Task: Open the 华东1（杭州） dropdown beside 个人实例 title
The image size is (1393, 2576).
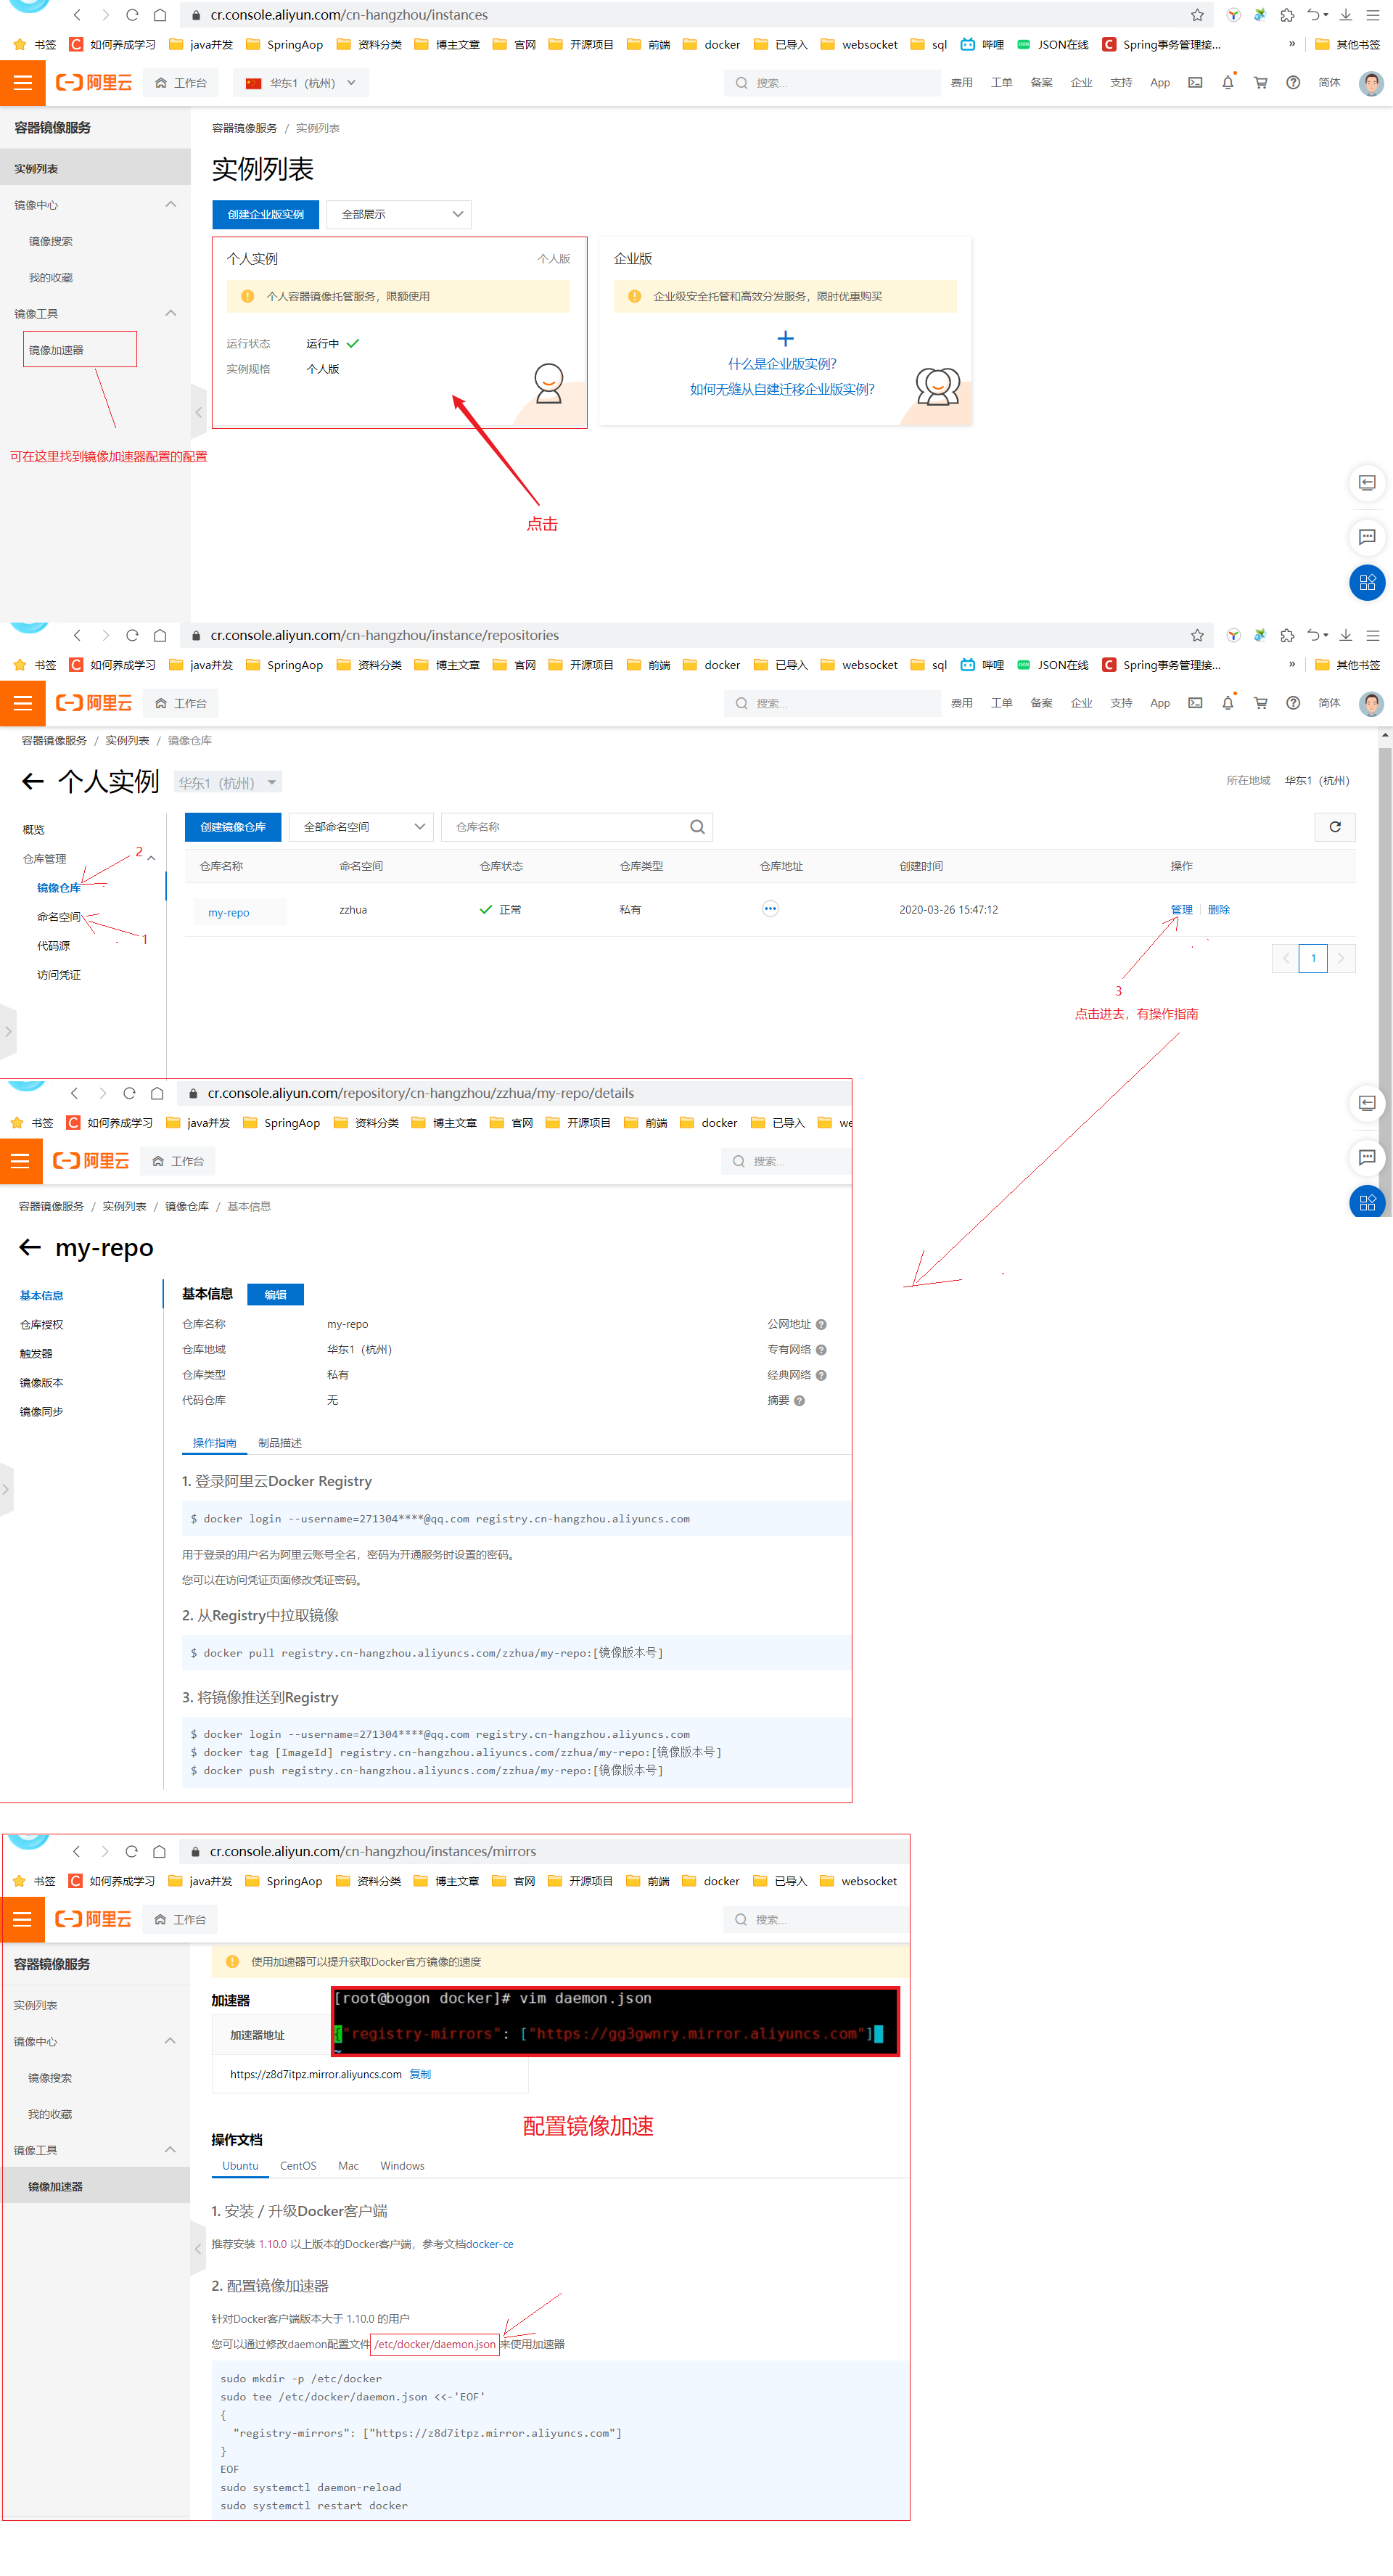Action: [228, 782]
